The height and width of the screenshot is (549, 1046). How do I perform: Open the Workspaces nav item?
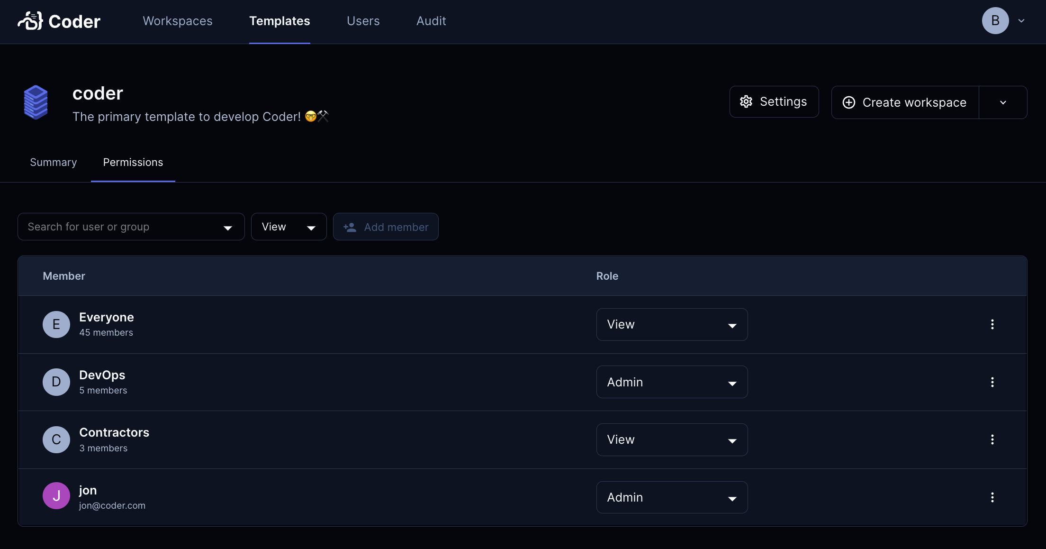178,21
